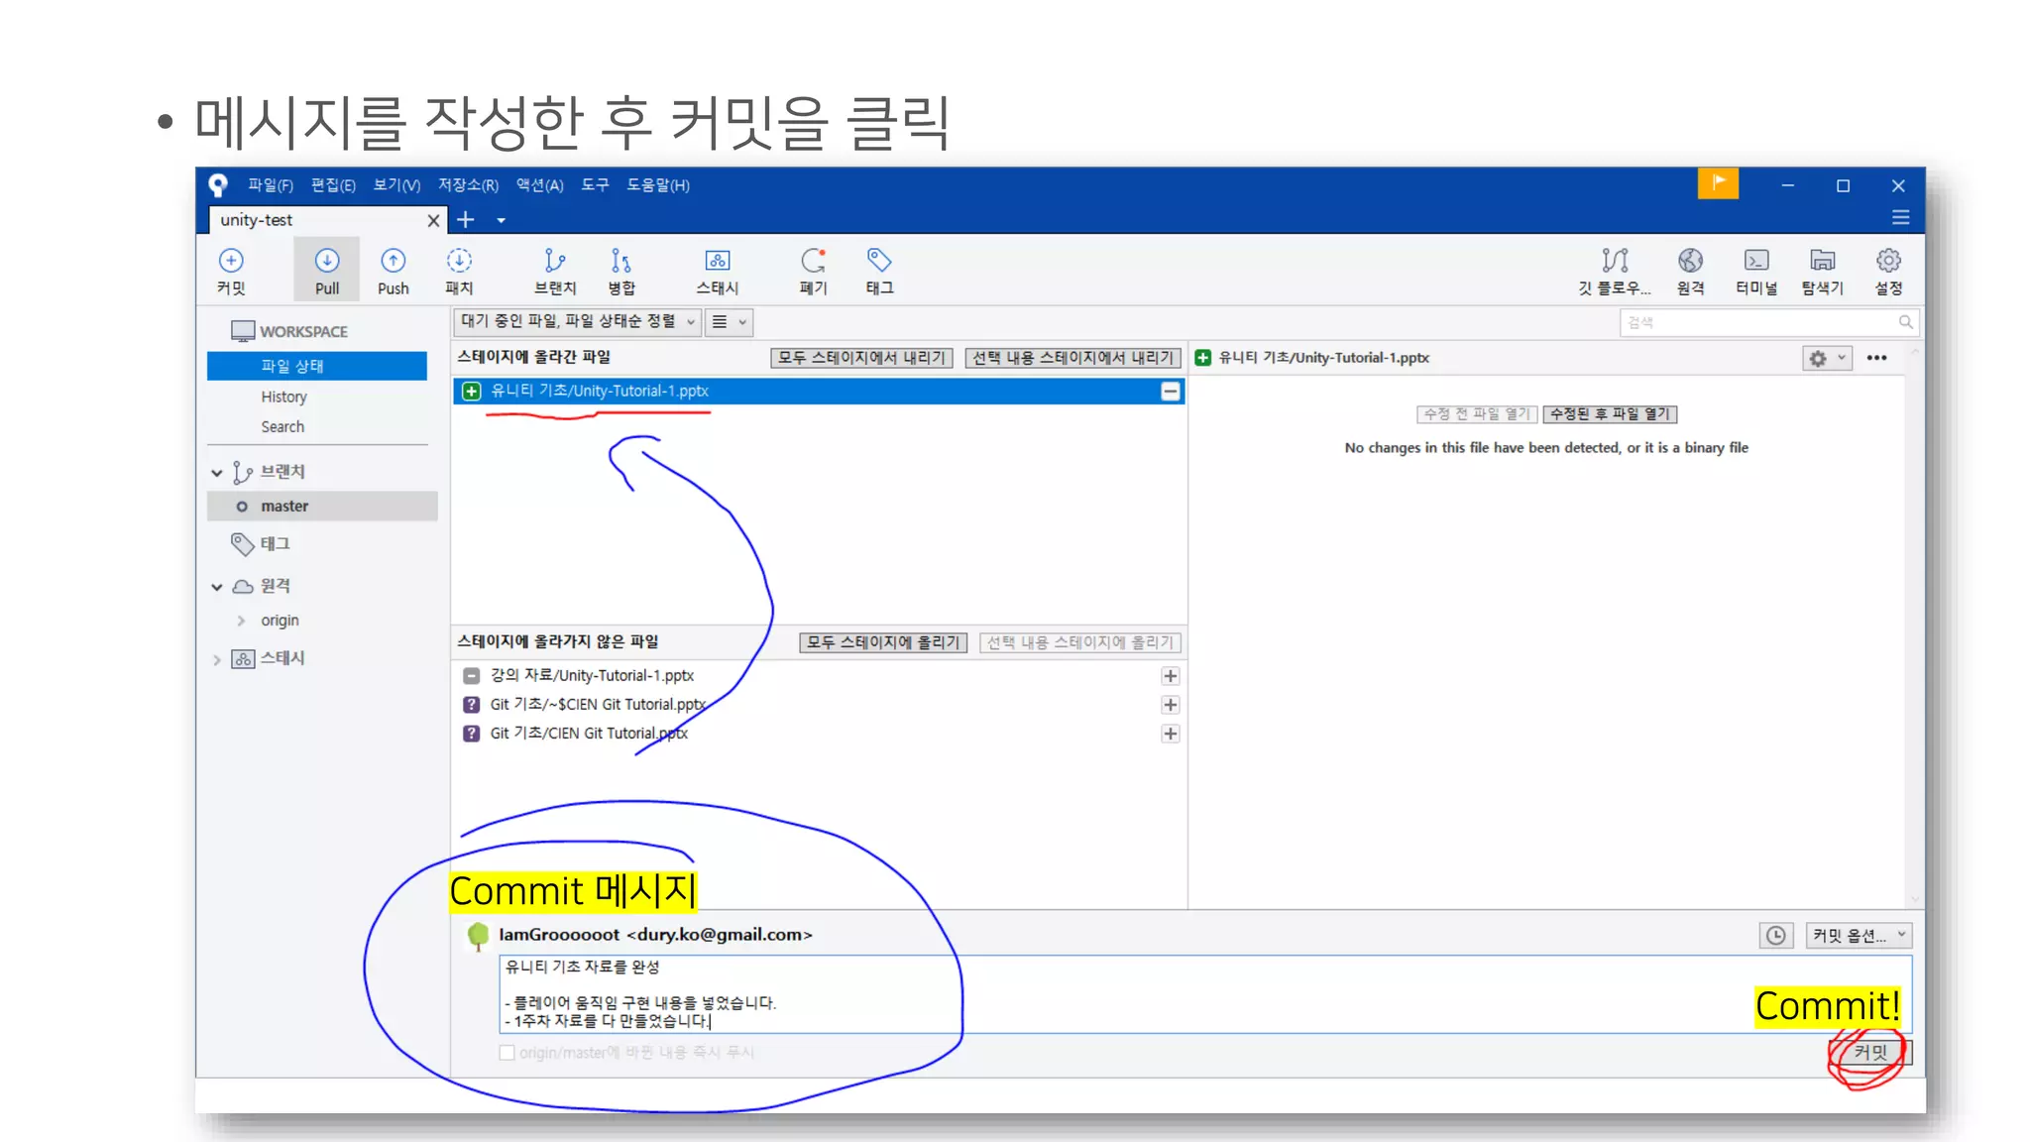Open the 액션(A) menu
This screenshot has height=1142, width=2030.
(540, 185)
